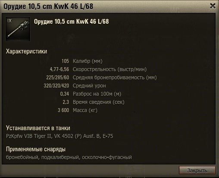Screen dimensions: 219x178
Task: Click the Разброс на 100м (м) label
Action: point(97,94)
